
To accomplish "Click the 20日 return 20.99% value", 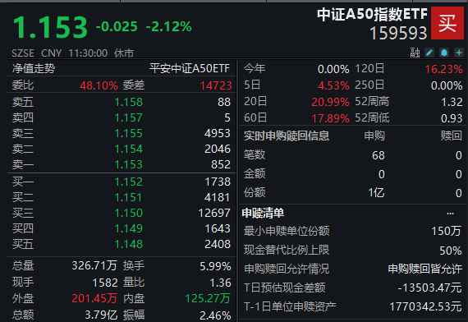I will [330, 102].
